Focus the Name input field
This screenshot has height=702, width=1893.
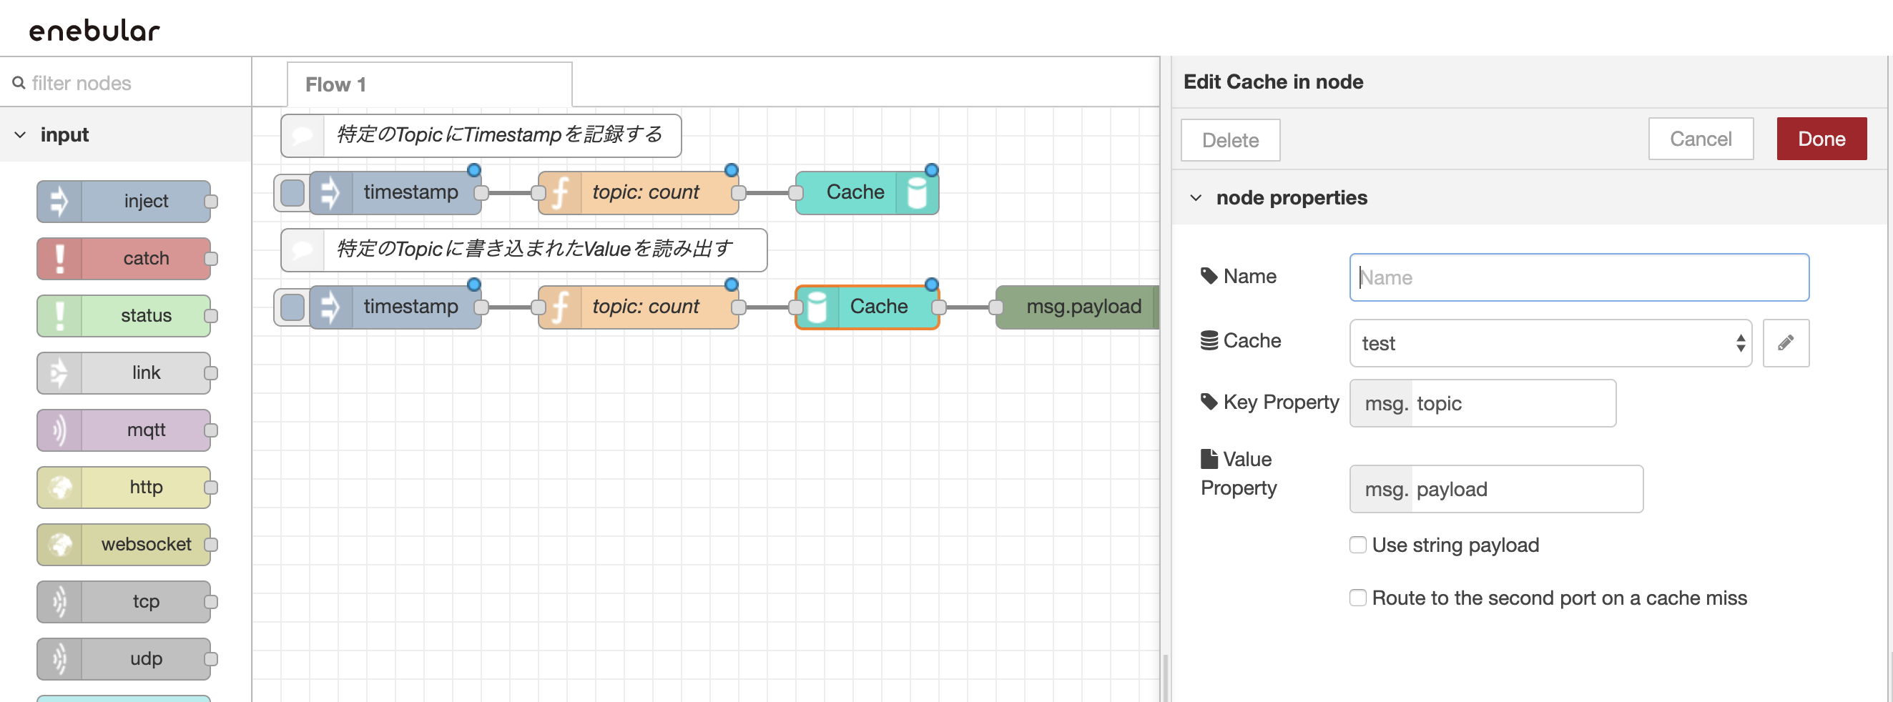coord(1578,277)
